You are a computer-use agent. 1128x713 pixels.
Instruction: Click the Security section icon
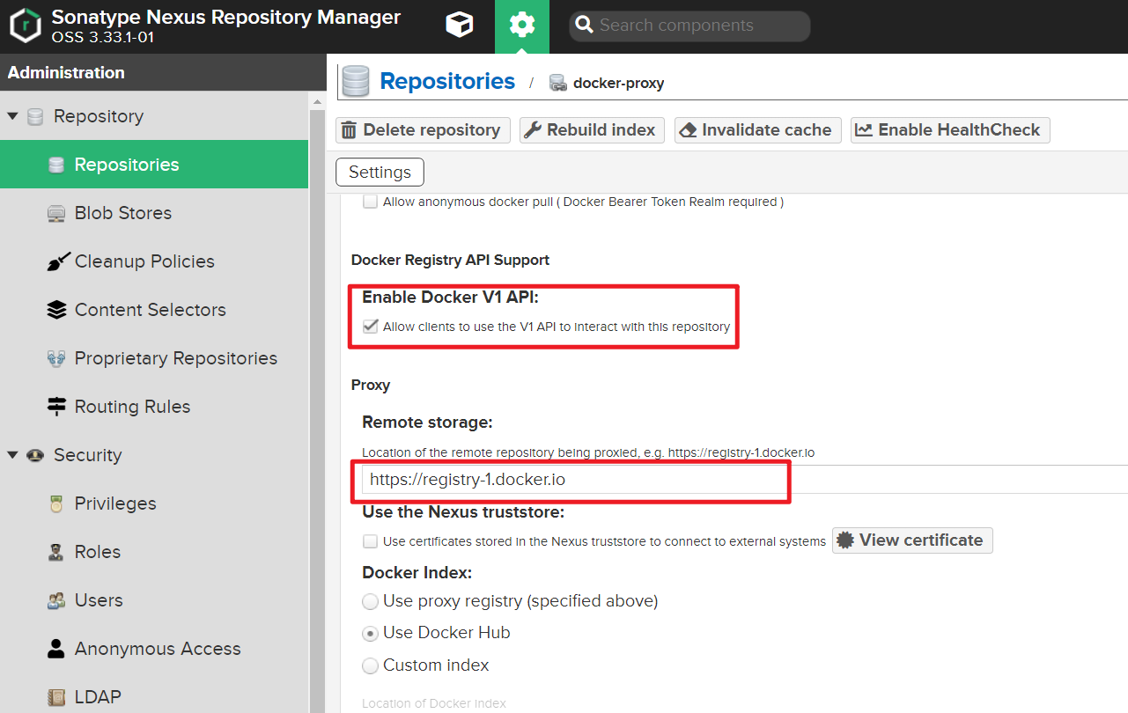click(x=35, y=455)
